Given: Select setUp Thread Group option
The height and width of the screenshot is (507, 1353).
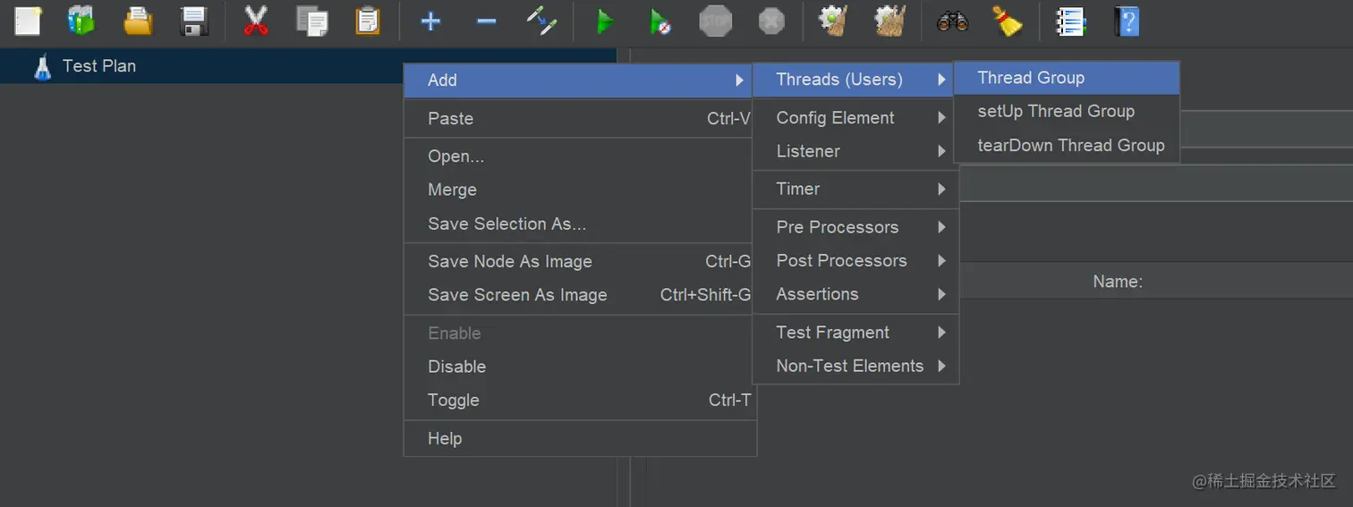Looking at the screenshot, I should click(x=1056, y=112).
